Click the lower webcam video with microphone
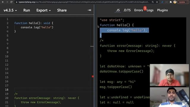Image resolution: width=190 pixels, height=107 pixels. pos(169,97)
